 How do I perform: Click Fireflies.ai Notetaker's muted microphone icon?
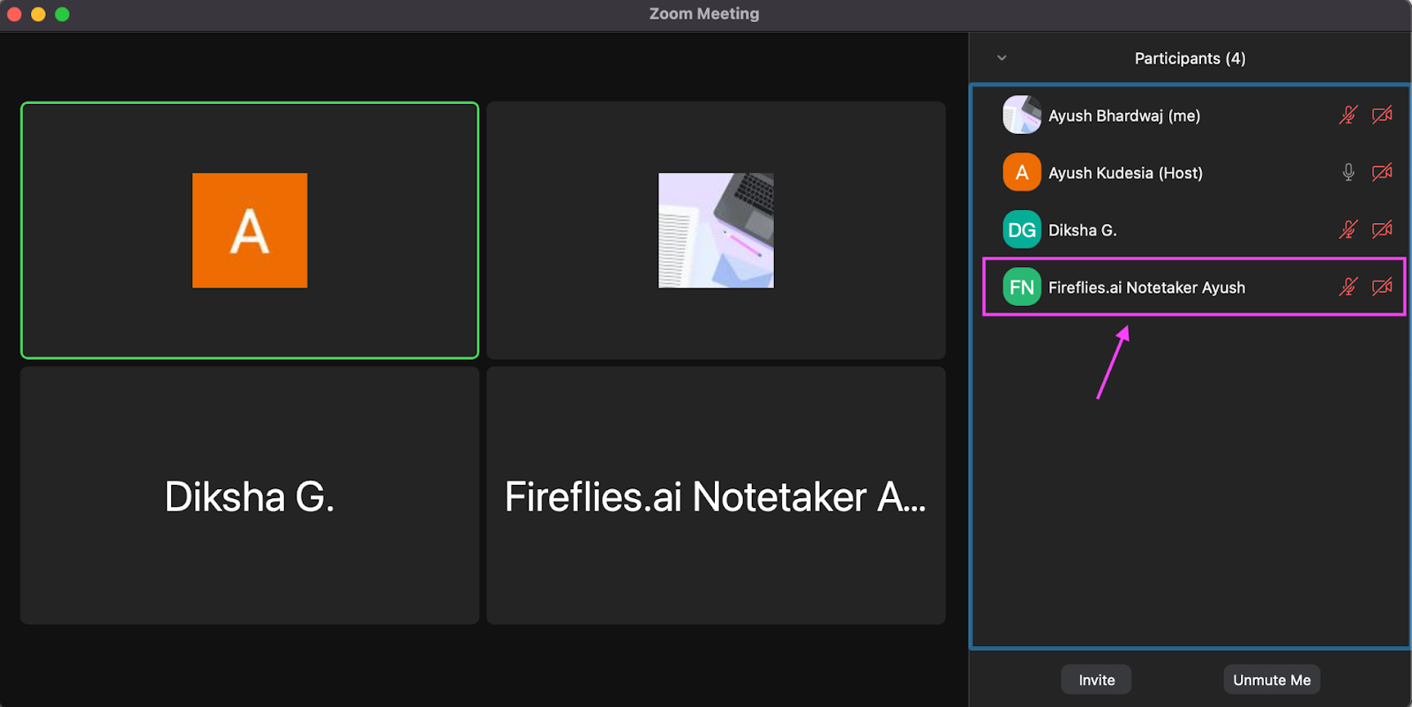tap(1348, 287)
